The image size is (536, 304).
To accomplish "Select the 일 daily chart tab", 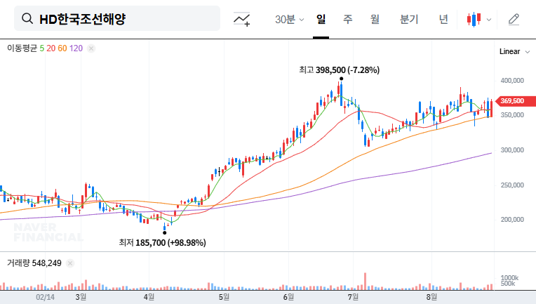I will 321,19.
